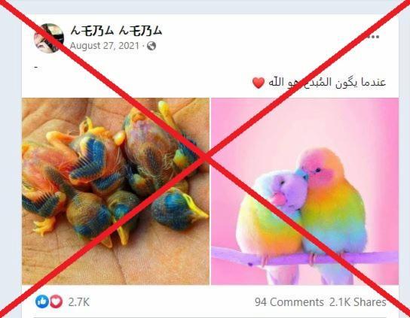The image size is (410, 318).
Task: Open the post author's profile picture
Action: click(x=49, y=38)
